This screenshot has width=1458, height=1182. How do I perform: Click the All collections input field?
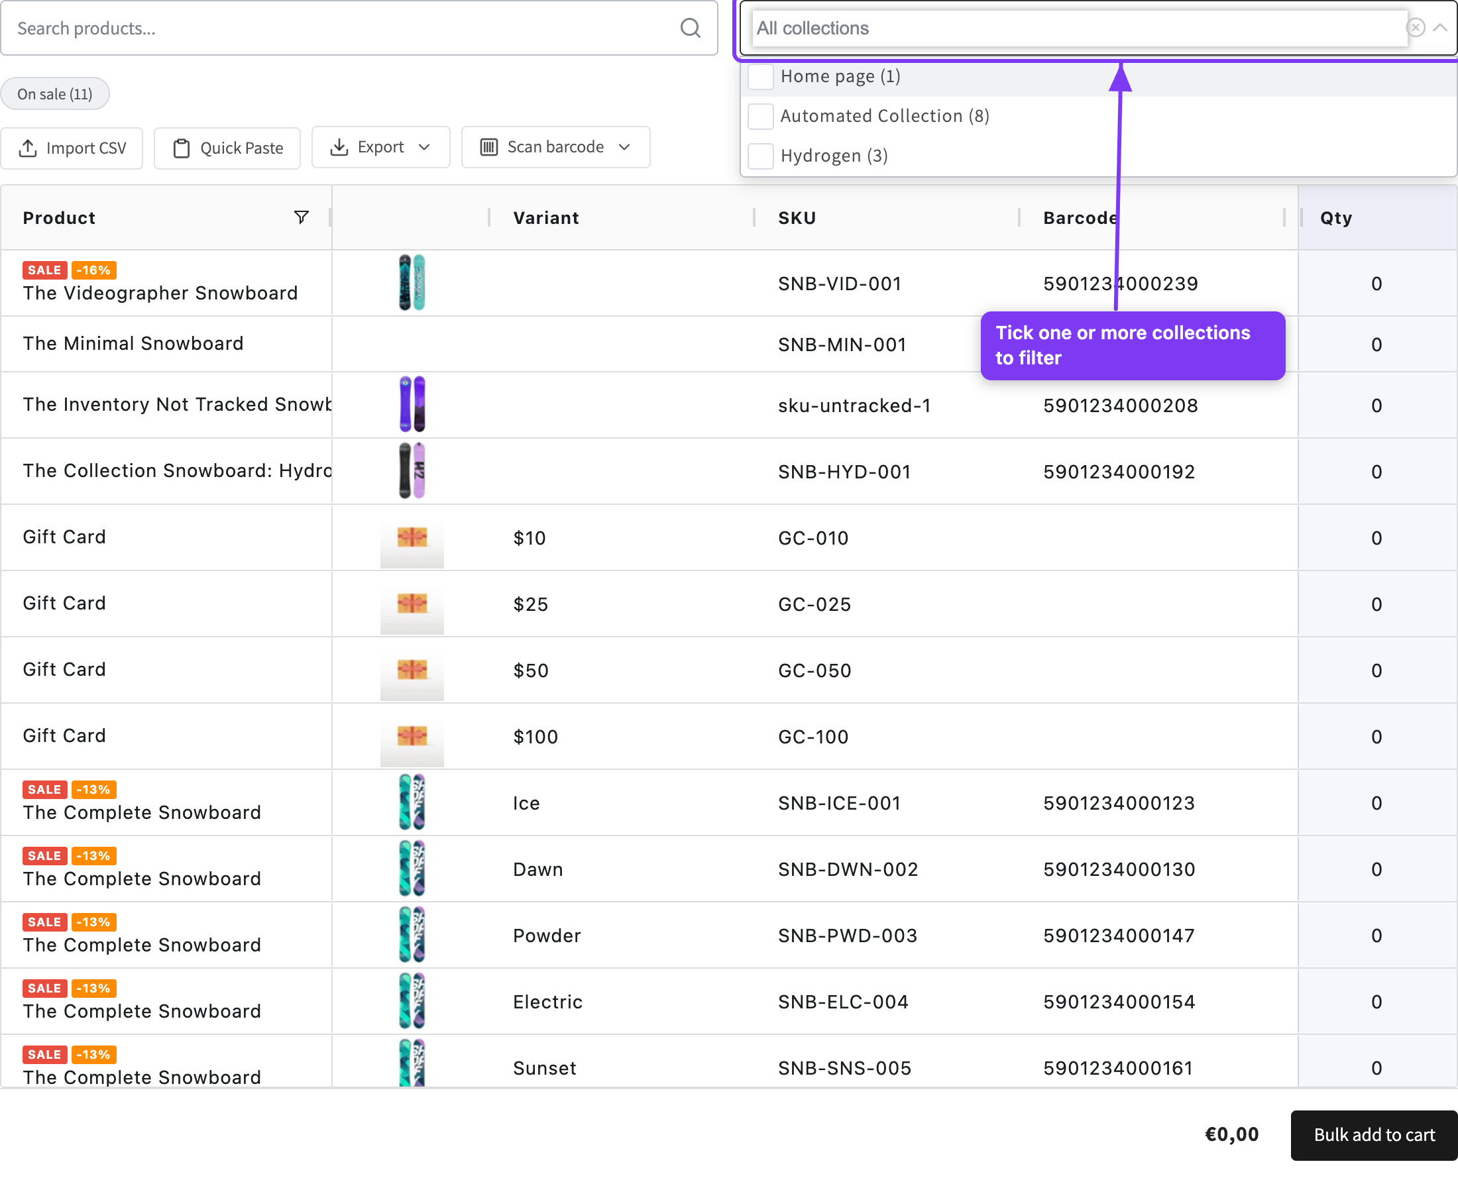point(1080,28)
